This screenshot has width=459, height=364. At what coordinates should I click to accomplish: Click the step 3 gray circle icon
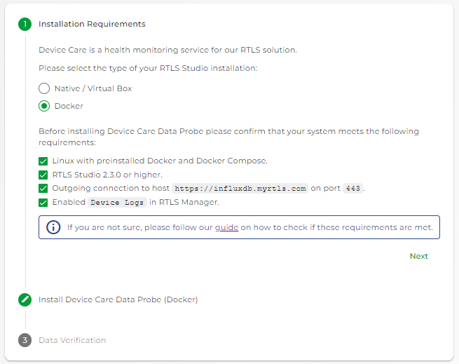point(25,340)
